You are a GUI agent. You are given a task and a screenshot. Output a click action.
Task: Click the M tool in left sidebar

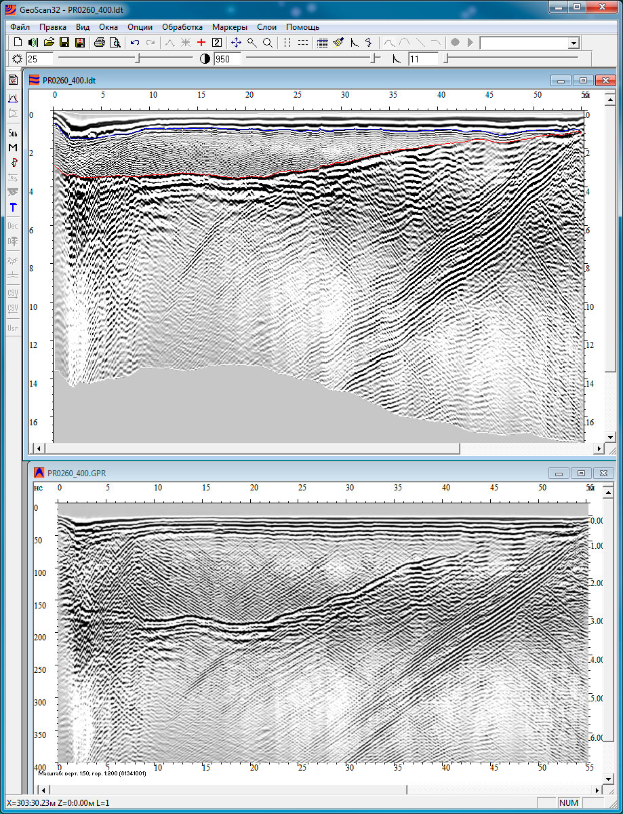(x=13, y=147)
